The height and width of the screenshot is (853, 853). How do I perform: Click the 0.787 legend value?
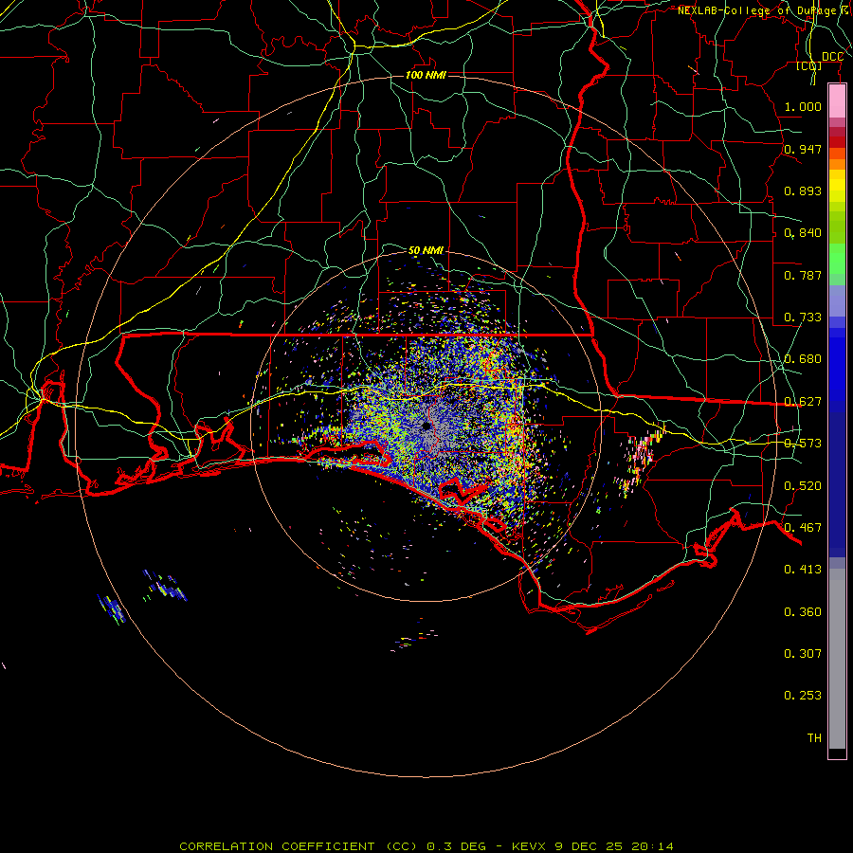(803, 275)
